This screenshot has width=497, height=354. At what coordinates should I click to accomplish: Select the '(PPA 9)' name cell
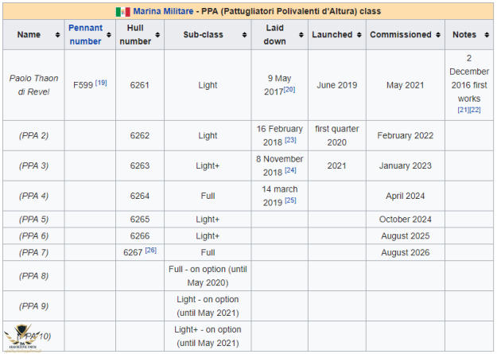(x=33, y=306)
